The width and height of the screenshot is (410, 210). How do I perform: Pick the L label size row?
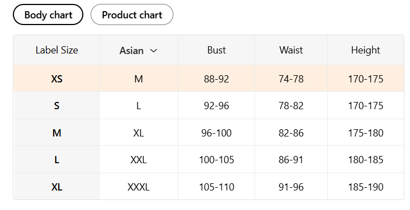pos(56,160)
